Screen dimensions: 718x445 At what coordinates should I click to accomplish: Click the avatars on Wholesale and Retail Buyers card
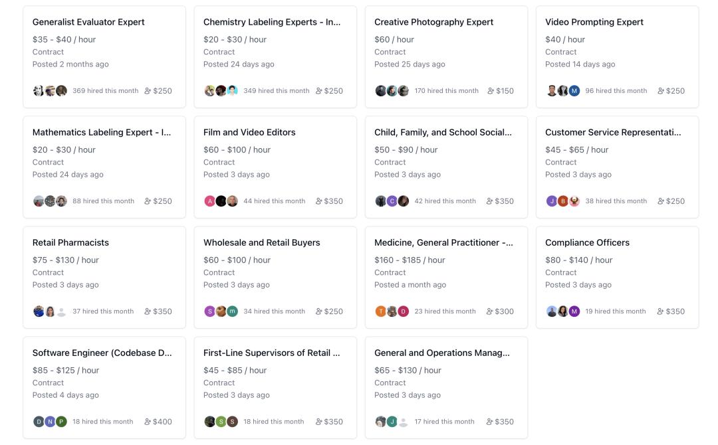tap(221, 311)
